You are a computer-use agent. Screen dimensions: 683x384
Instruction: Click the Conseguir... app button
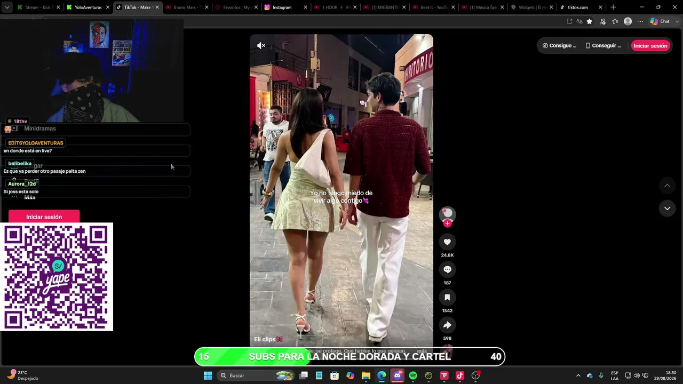point(603,46)
